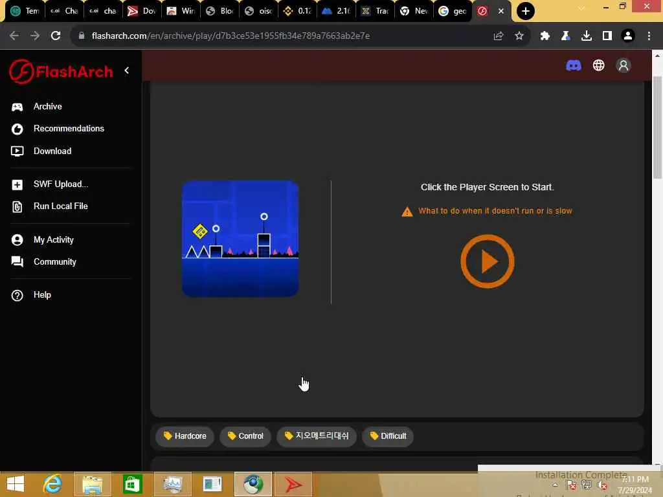Go back with the browser back arrow
This screenshot has height=497, width=663.
point(14,36)
